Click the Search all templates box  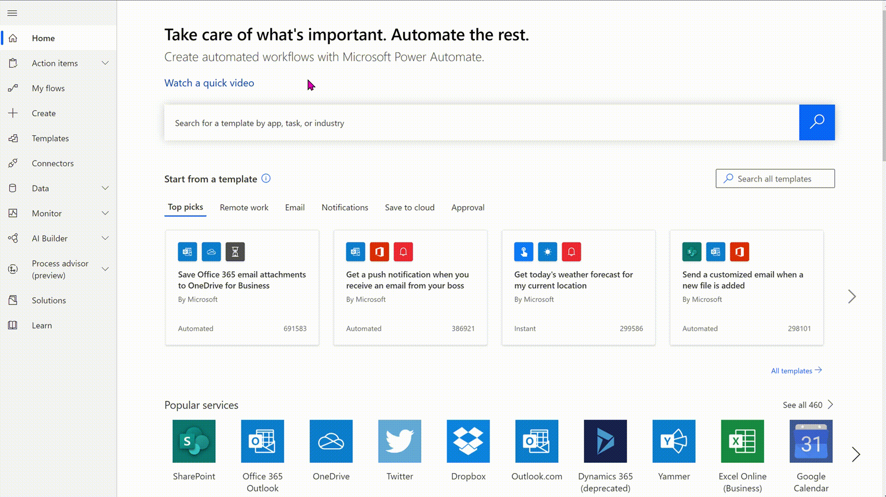click(775, 178)
